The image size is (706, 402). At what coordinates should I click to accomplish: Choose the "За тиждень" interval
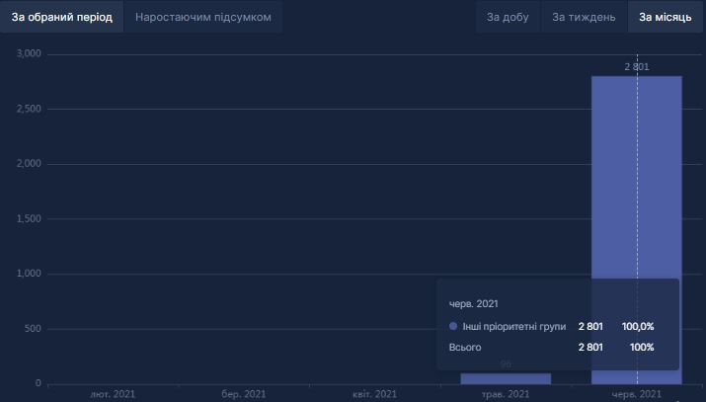(x=584, y=18)
